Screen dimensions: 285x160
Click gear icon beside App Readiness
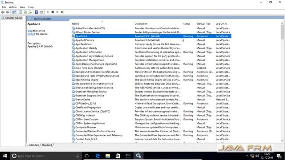[73, 44]
